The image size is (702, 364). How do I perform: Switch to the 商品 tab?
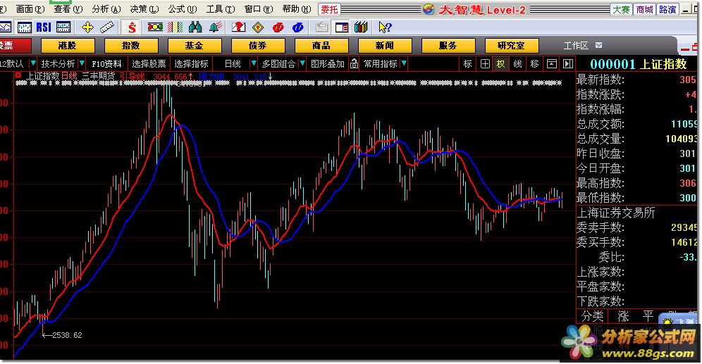click(x=321, y=46)
